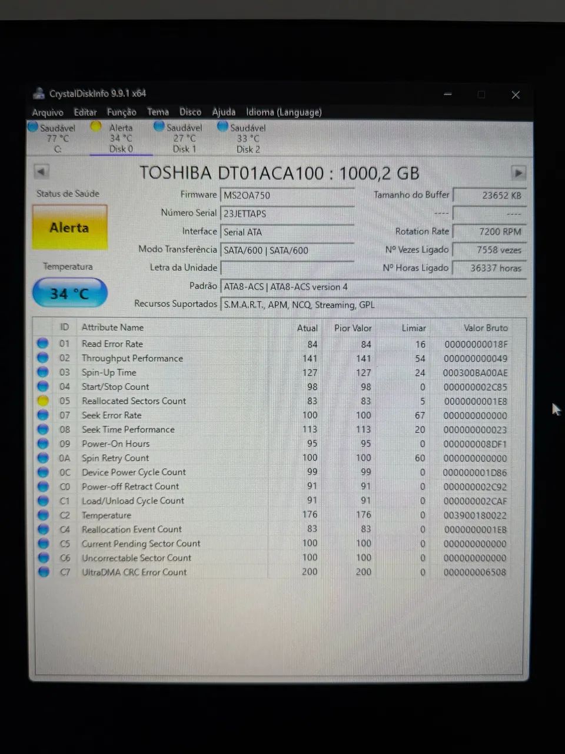
Task: Click raw value 000000006508 of UltraDMA CRC
Action: (x=475, y=572)
